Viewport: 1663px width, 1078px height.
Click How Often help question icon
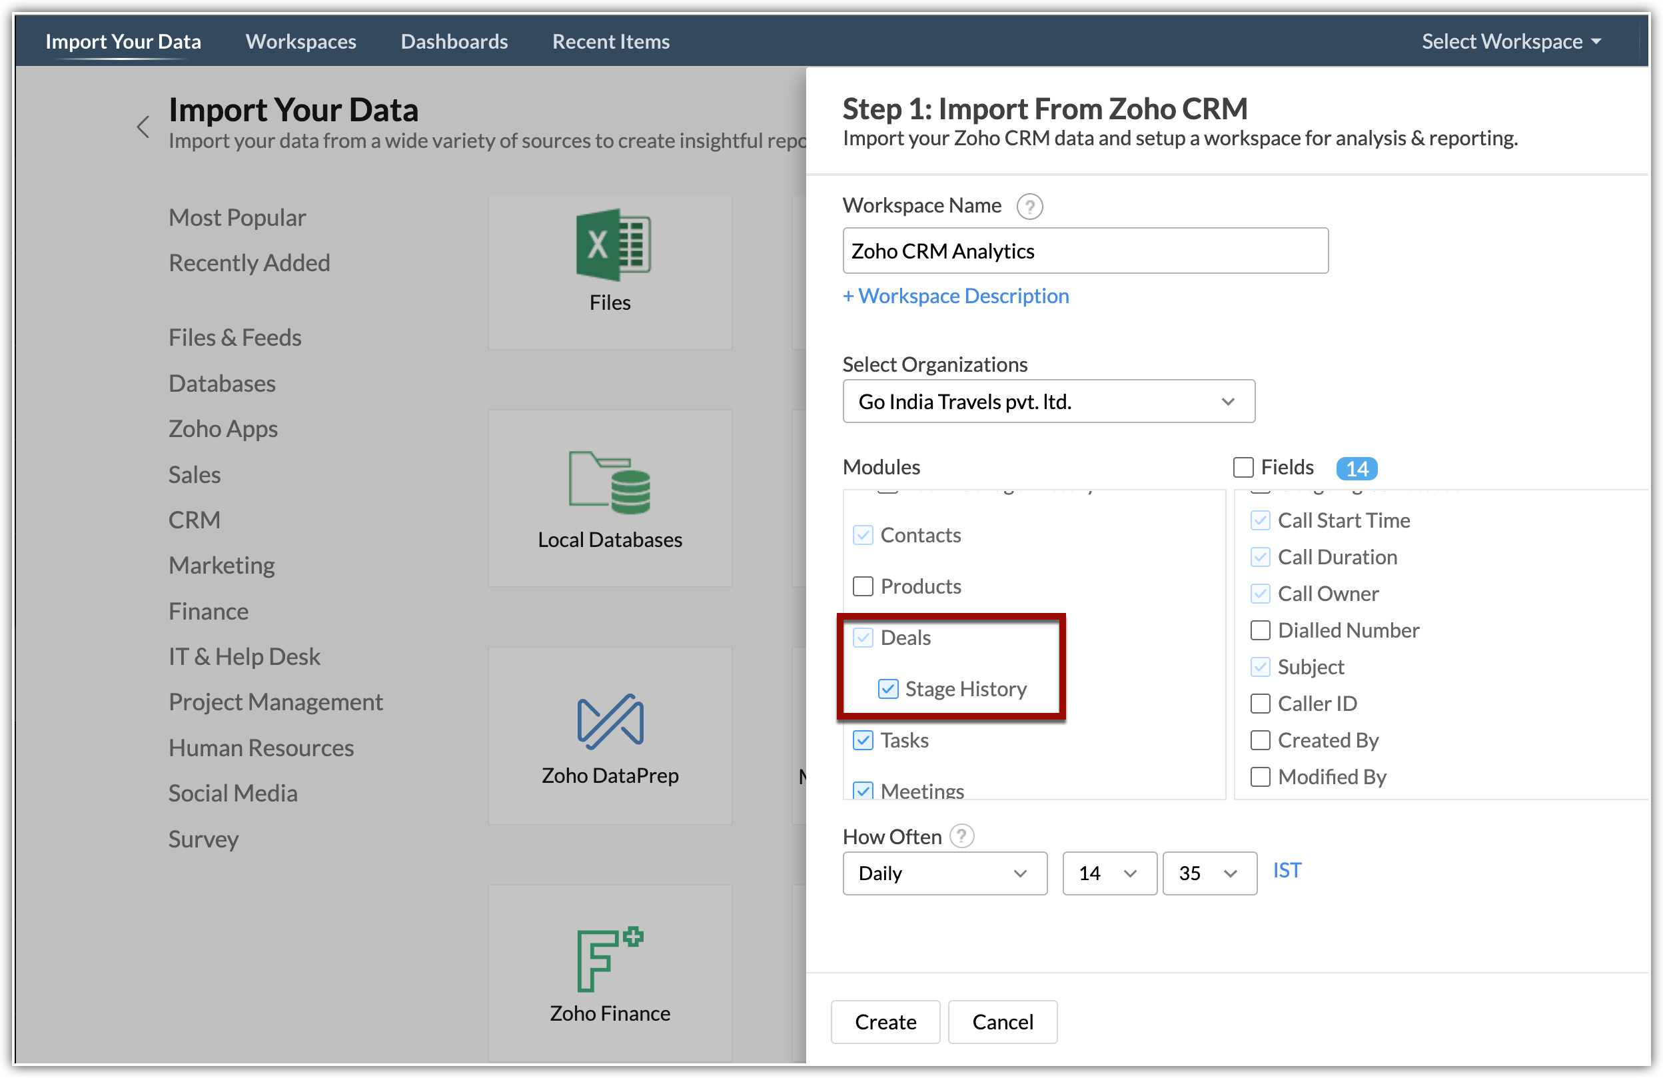click(961, 835)
